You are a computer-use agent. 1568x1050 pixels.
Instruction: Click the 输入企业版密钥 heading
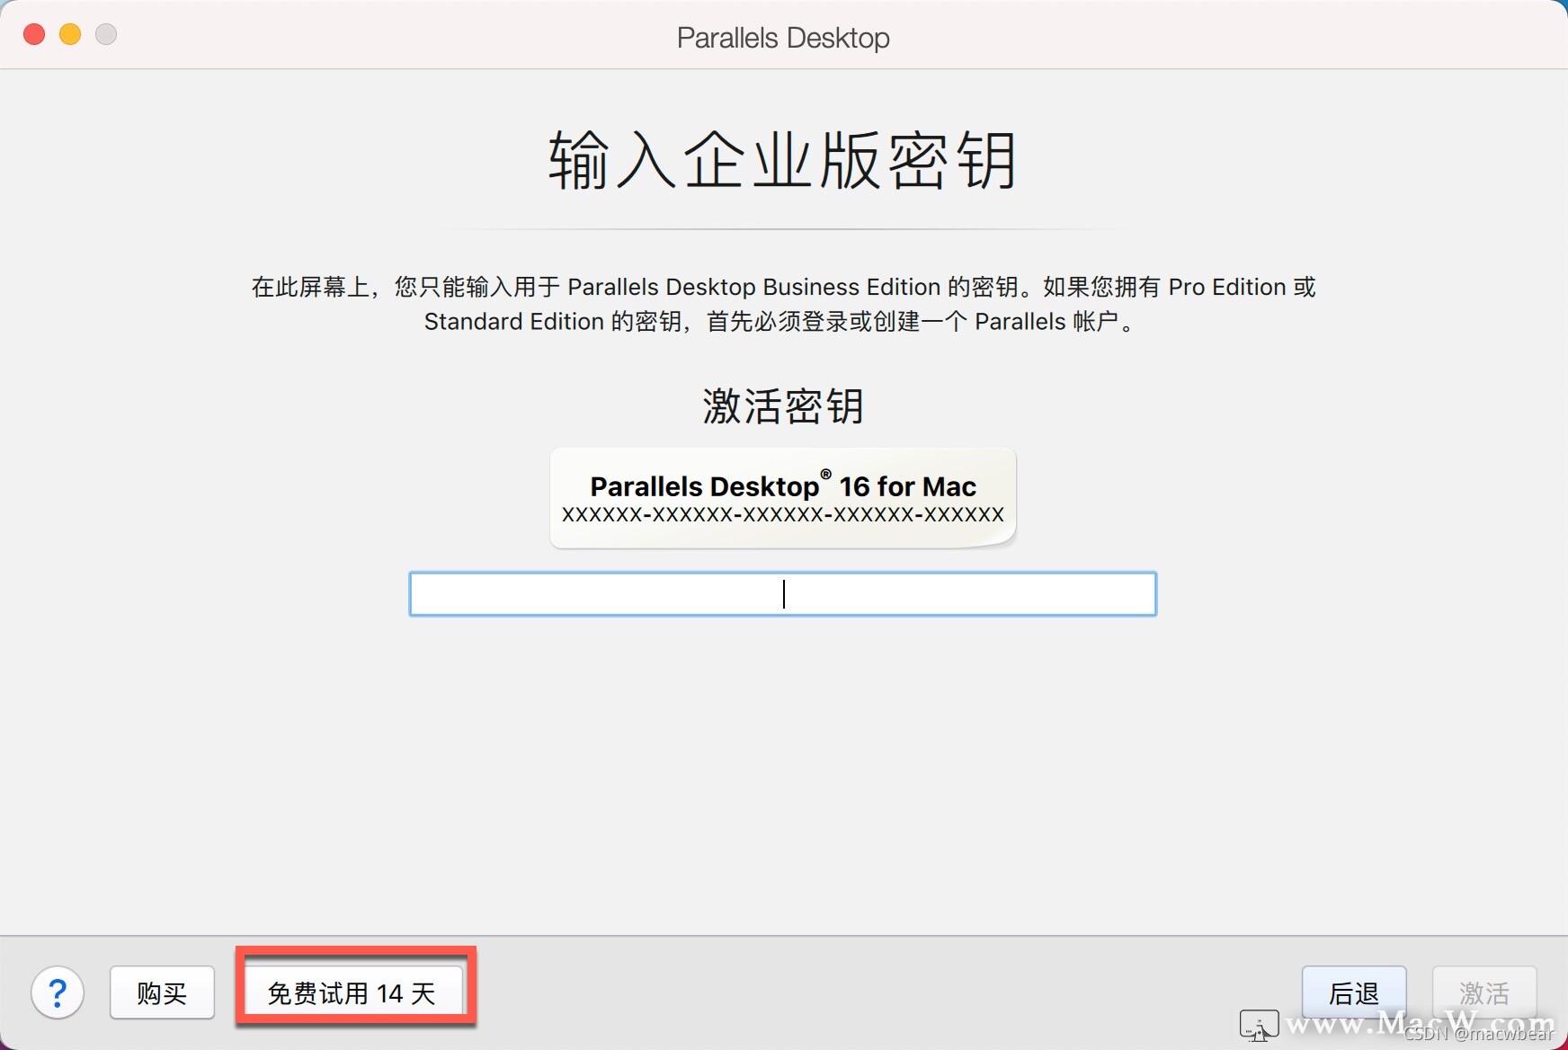[x=783, y=160]
